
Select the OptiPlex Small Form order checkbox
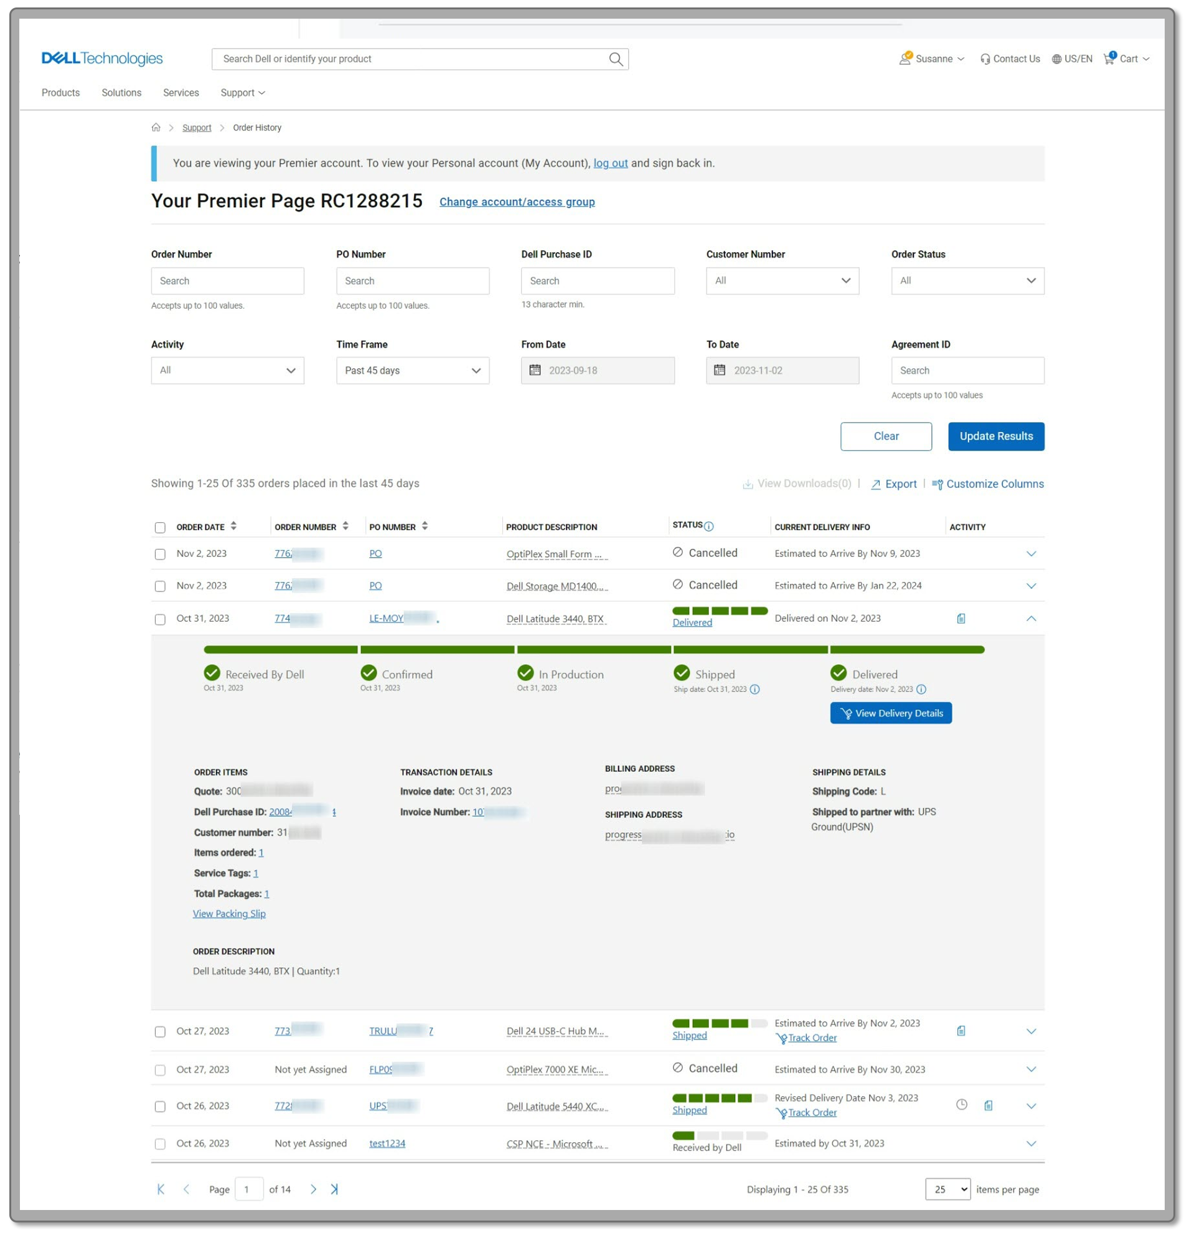pyautogui.click(x=161, y=554)
